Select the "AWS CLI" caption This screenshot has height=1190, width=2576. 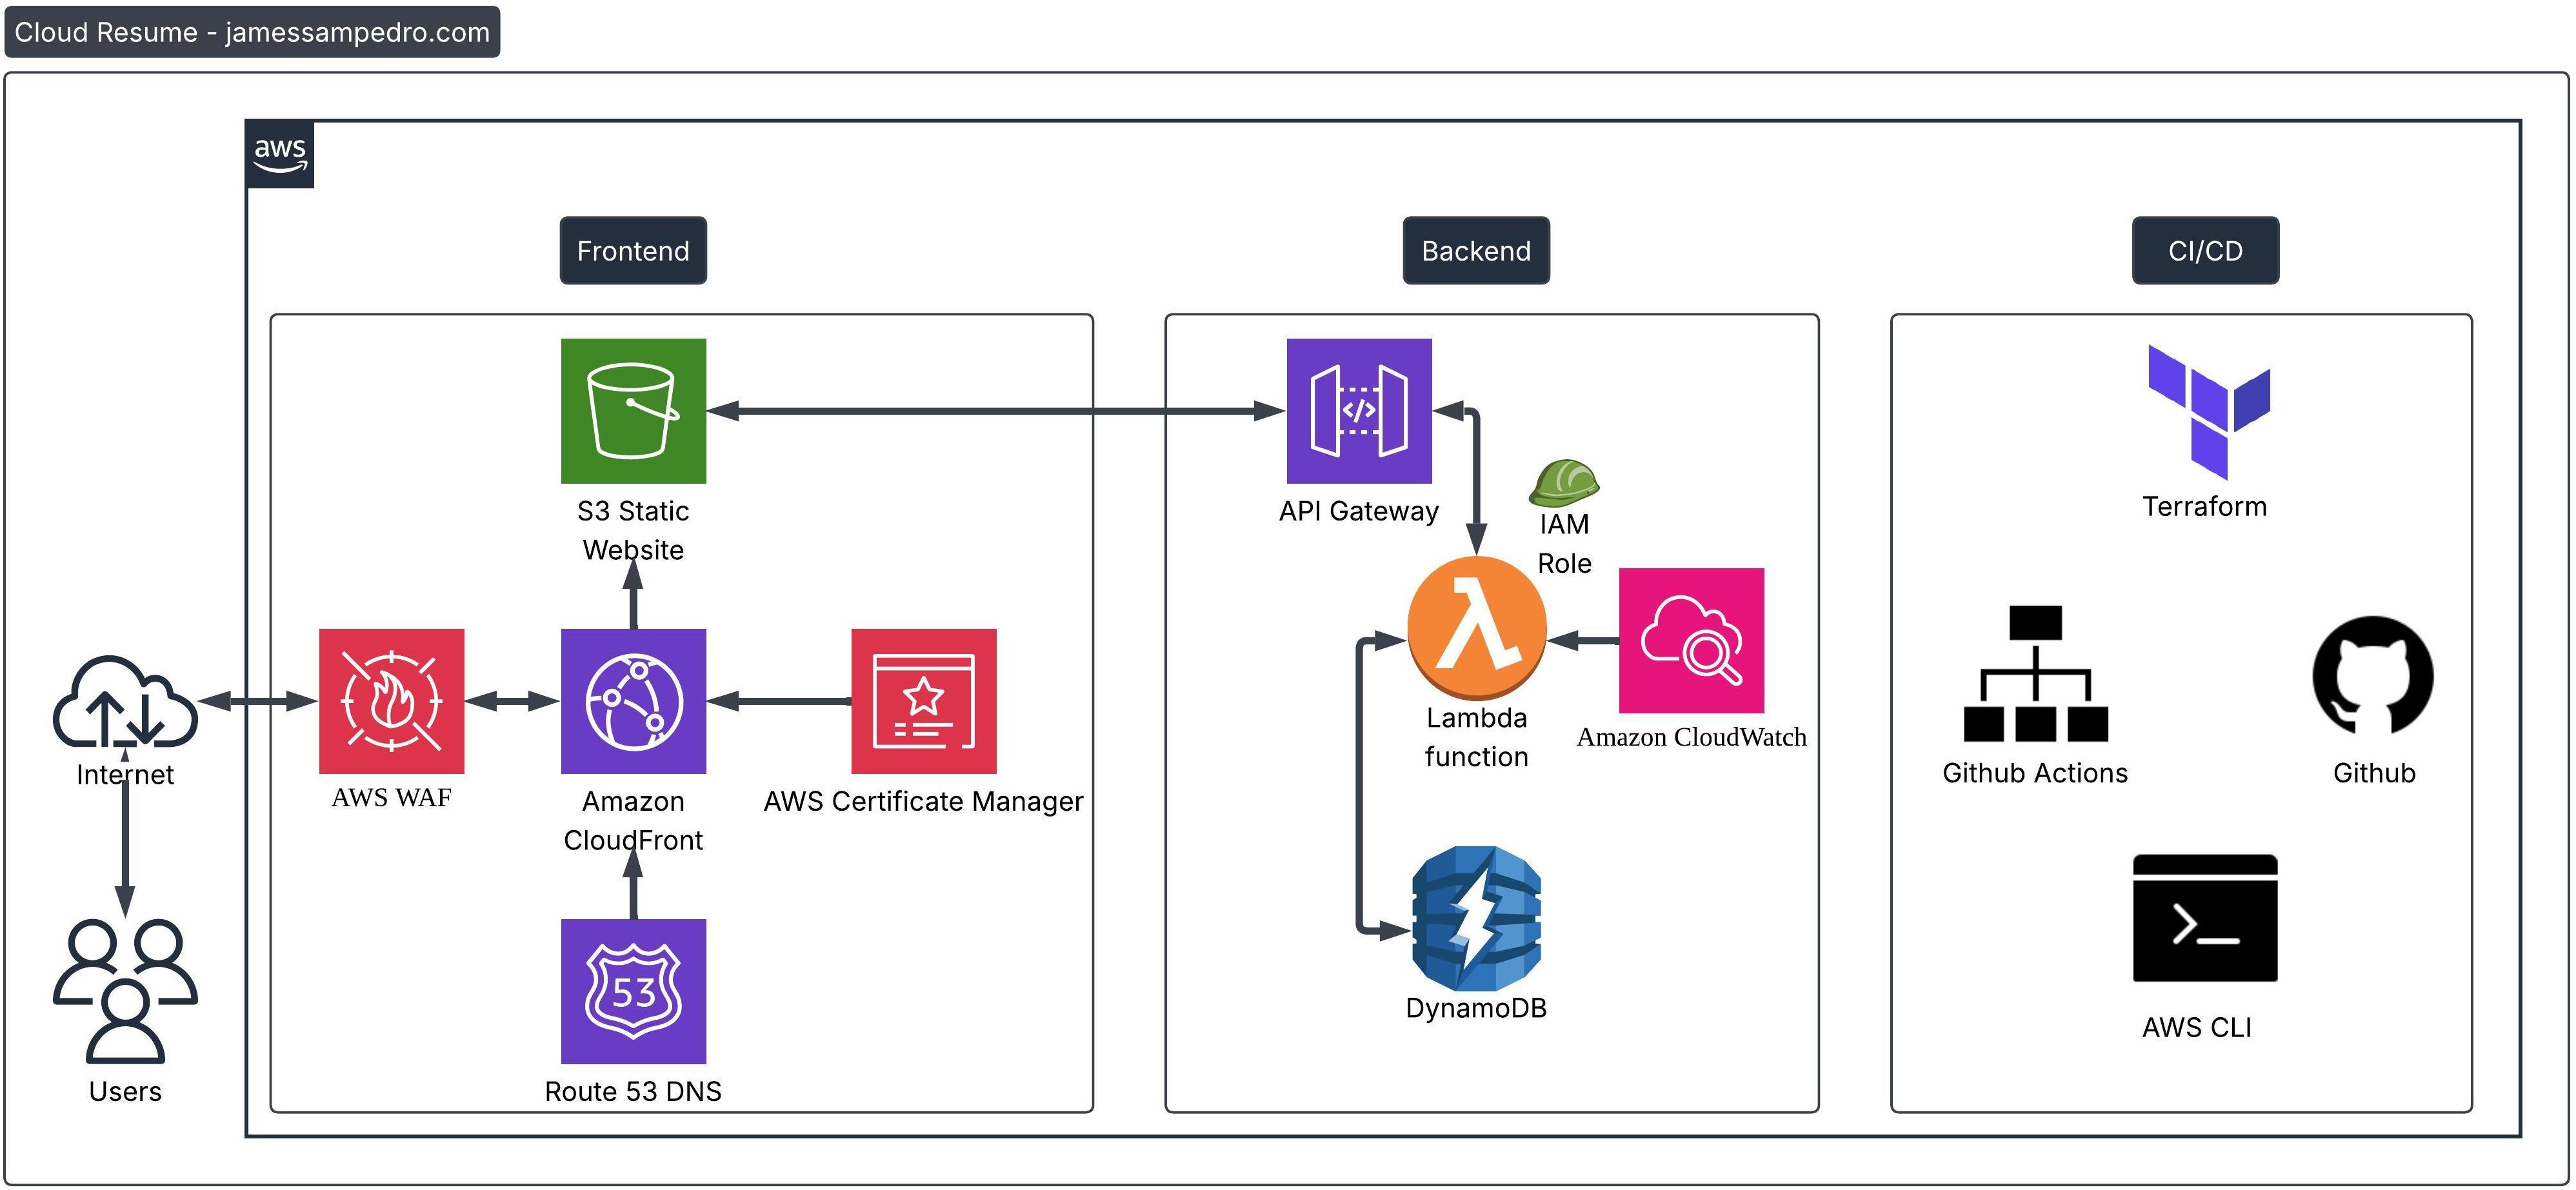pyautogui.click(x=2197, y=1027)
